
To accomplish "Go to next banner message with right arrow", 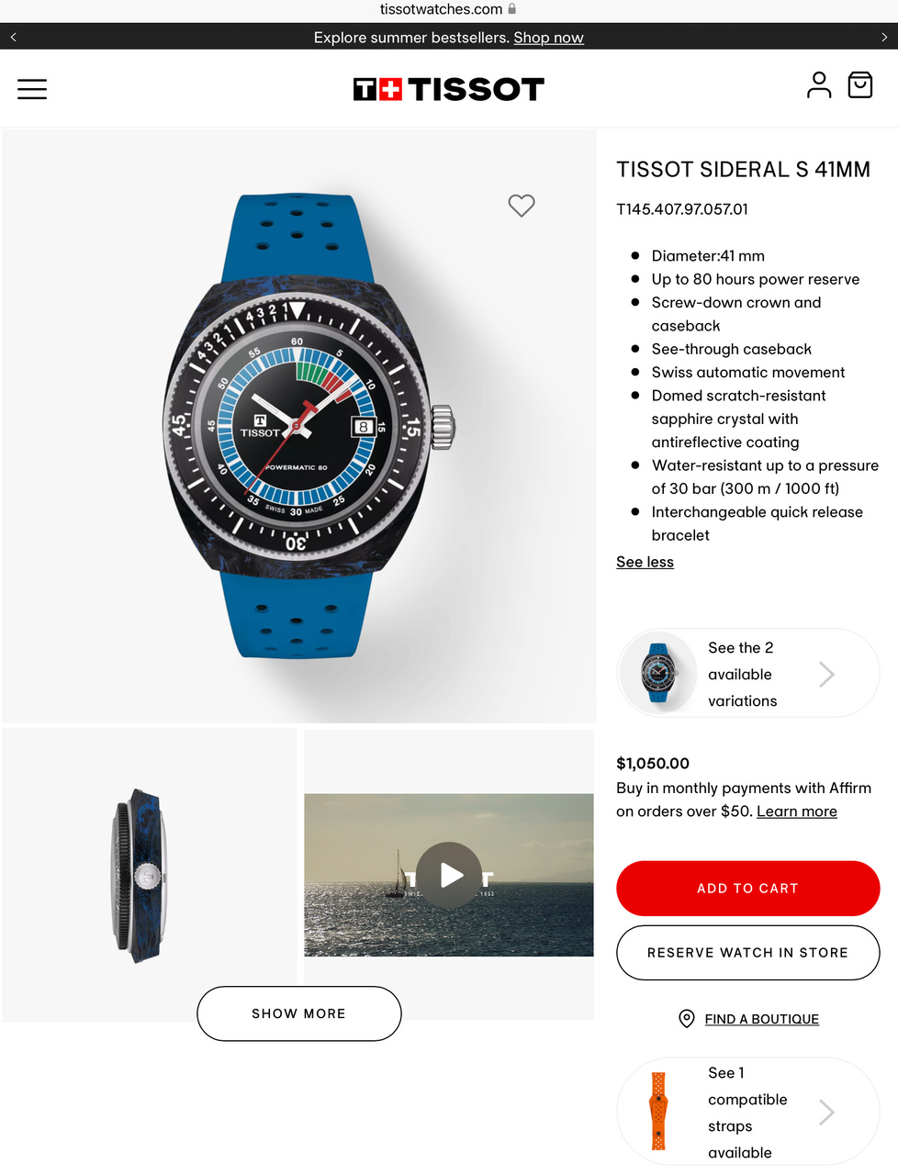I will point(884,37).
